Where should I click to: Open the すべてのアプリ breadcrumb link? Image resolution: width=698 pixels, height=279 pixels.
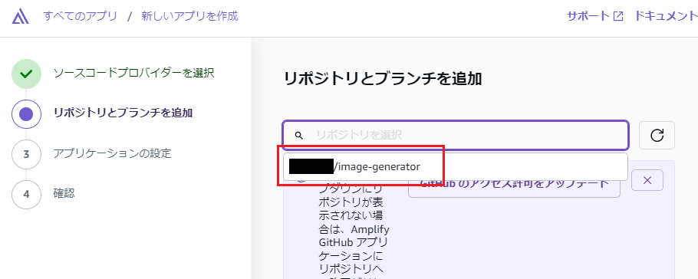80,16
